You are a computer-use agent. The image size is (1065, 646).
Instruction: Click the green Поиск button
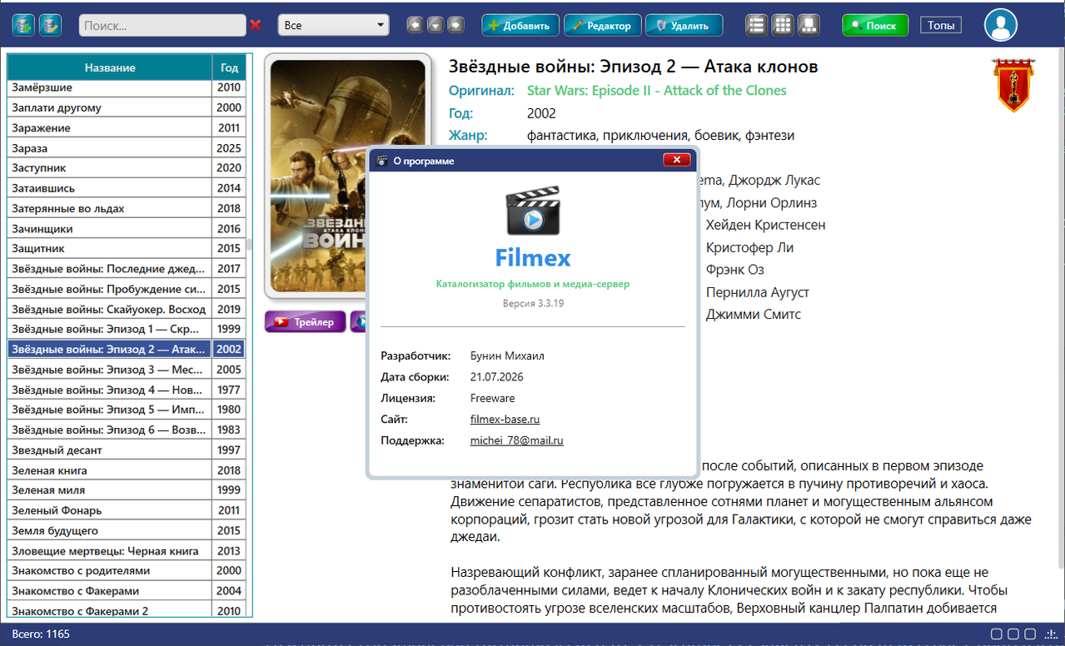[875, 25]
